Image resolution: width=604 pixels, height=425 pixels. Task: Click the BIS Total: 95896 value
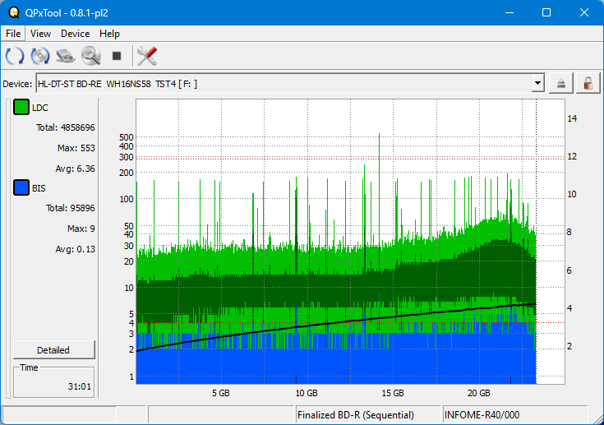70,208
